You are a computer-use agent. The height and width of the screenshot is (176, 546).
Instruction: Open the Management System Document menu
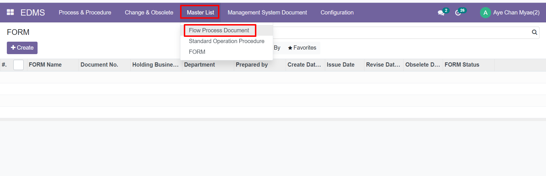(267, 12)
